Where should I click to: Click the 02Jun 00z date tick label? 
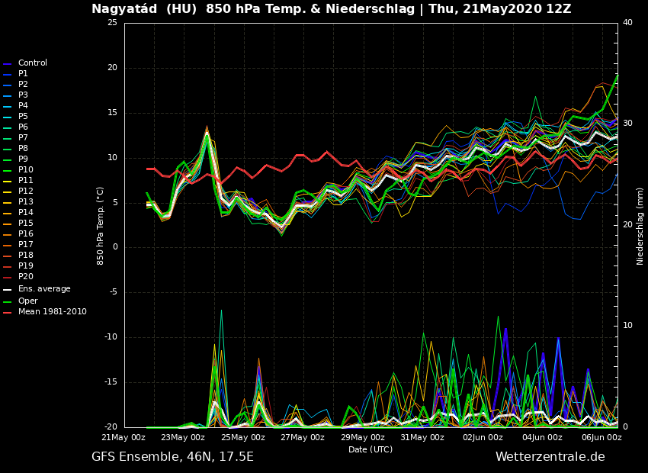click(483, 437)
